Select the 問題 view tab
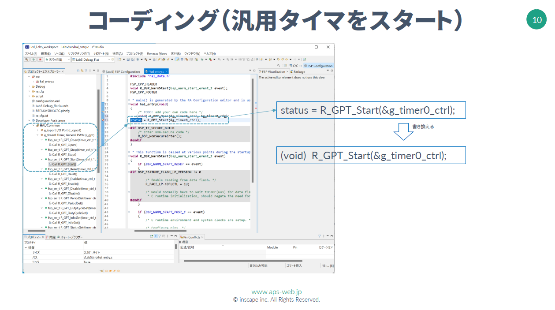 tap(52, 237)
